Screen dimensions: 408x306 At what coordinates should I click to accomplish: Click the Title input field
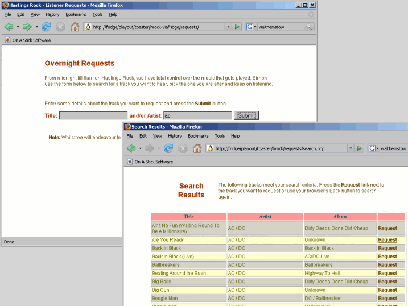tap(93, 115)
